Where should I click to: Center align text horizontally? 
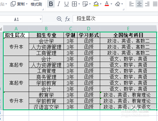tap(139, 4)
